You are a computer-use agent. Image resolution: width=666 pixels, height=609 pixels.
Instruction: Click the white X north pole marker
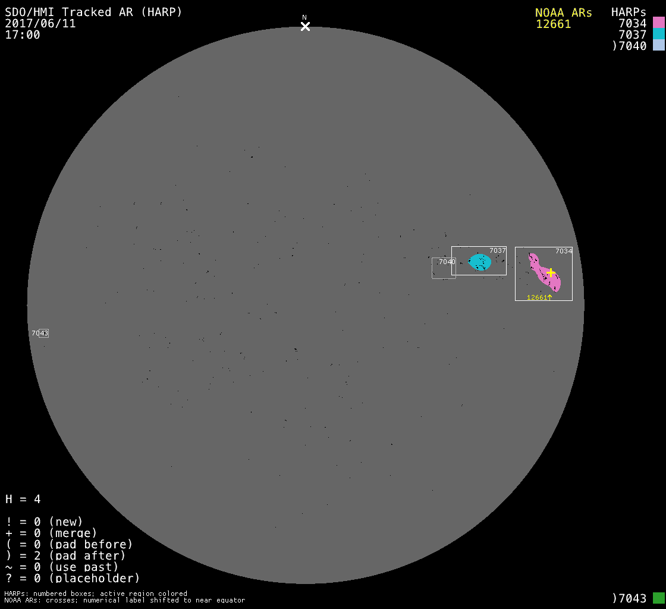[x=305, y=26]
